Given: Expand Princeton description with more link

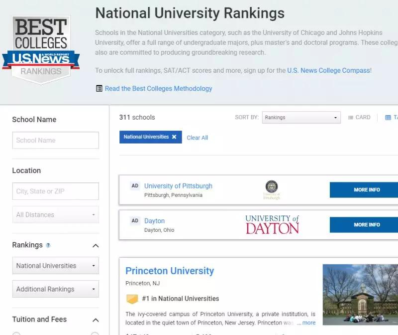Looking at the screenshot, I should (x=309, y=323).
